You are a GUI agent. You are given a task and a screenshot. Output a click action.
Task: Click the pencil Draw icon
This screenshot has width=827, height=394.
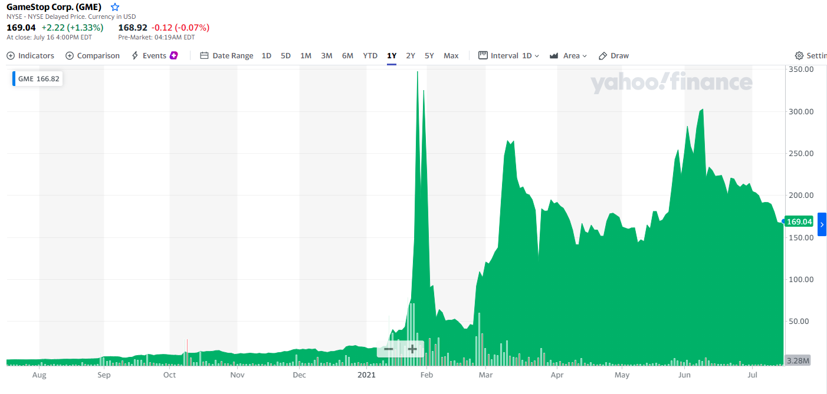pos(603,55)
